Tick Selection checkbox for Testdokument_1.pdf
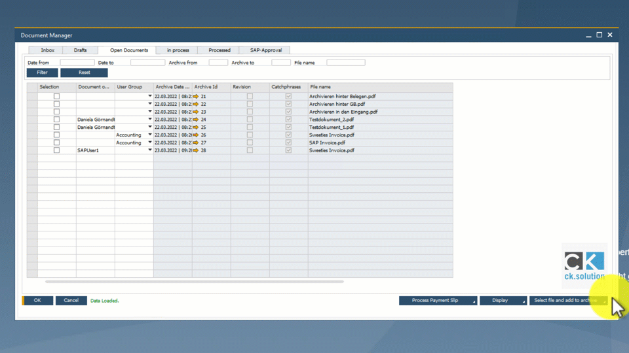 (56, 127)
